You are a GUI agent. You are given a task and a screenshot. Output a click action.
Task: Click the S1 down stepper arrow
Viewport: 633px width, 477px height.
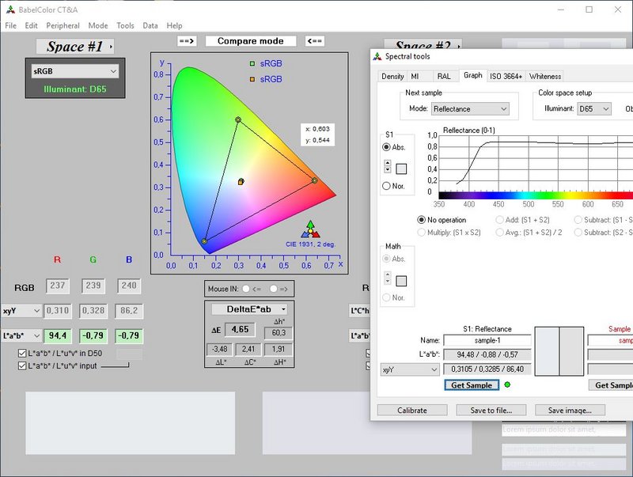click(x=388, y=169)
